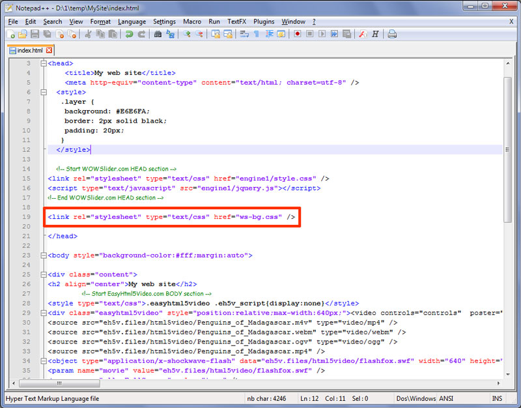Click the Close document toolbar icon
The height and width of the screenshot is (408, 521).
pos(60,34)
